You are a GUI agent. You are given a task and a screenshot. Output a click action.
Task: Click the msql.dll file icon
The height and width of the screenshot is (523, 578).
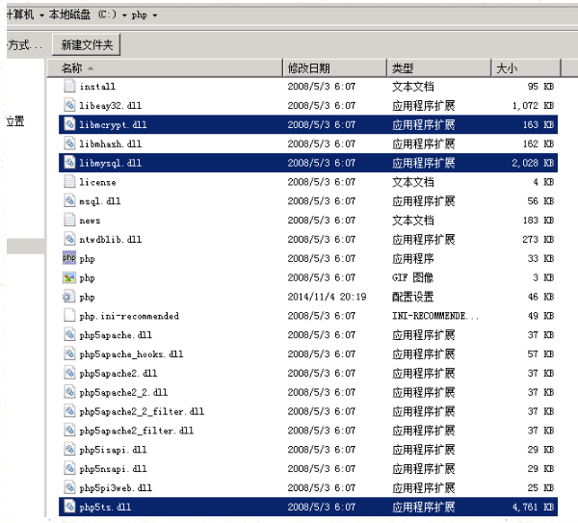point(68,201)
